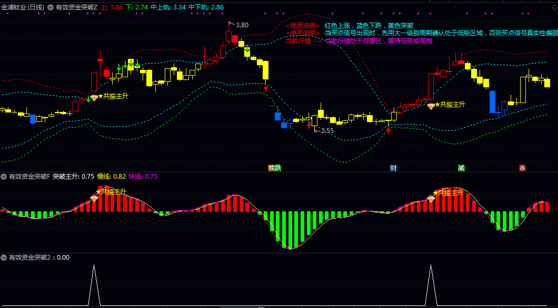Click the red buy arrow under the yellow candle after the 3.80 peak
Image resolution: width=558 pixels, height=308 pixels.
tap(265, 88)
